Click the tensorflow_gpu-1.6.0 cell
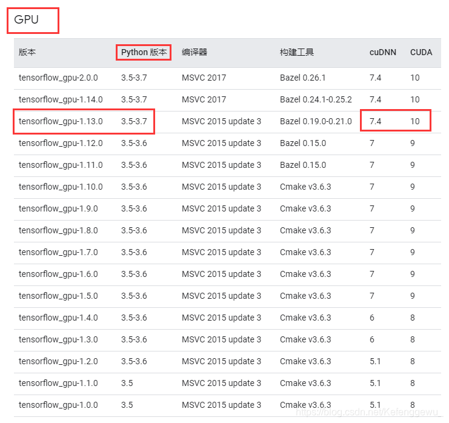The width and height of the screenshot is (449, 423). click(x=58, y=274)
